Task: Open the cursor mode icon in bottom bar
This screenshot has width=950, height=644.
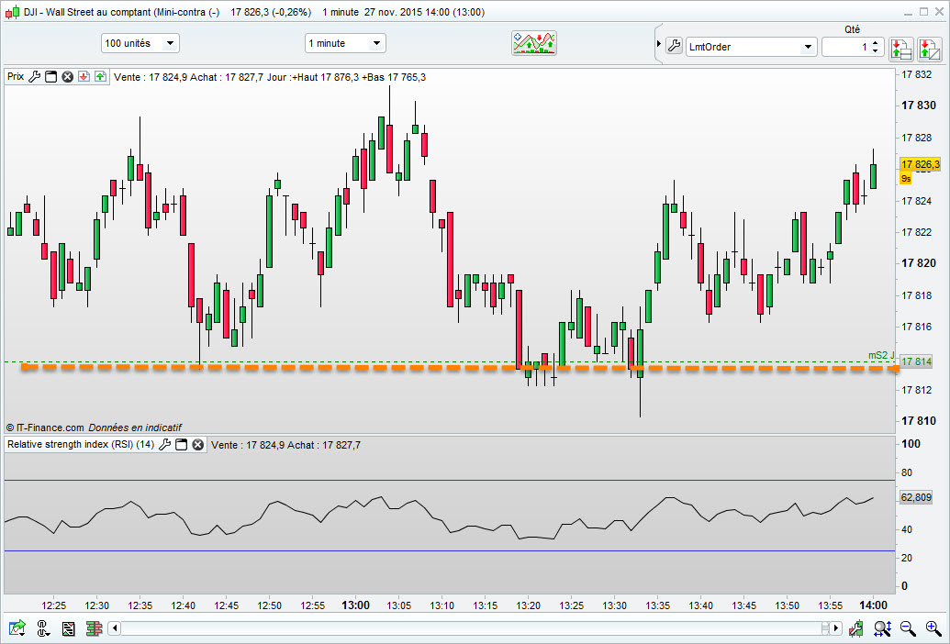Action: (43, 627)
